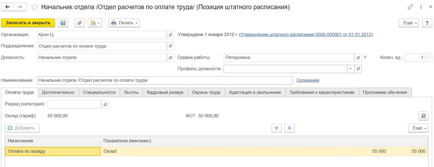Viewport: 434px width, 167px height.
Task: Move accrual row down
Action: [289, 128]
